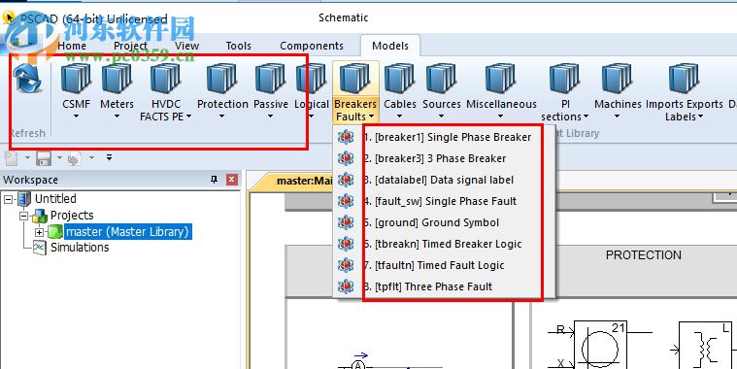Click the component icon beside Ground Symbol
Screen dimensions: 737x369
pyautogui.click(x=346, y=222)
